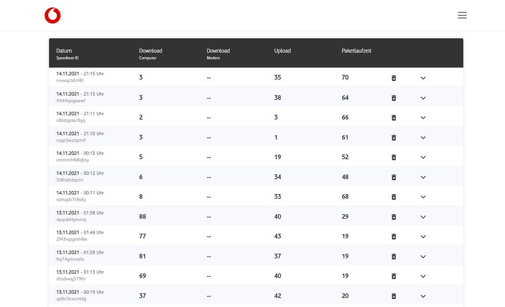This screenshot has height=307, width=505.
Task: Trash the 00:12 Uhr speedtest row
Action: coord(394,177)
